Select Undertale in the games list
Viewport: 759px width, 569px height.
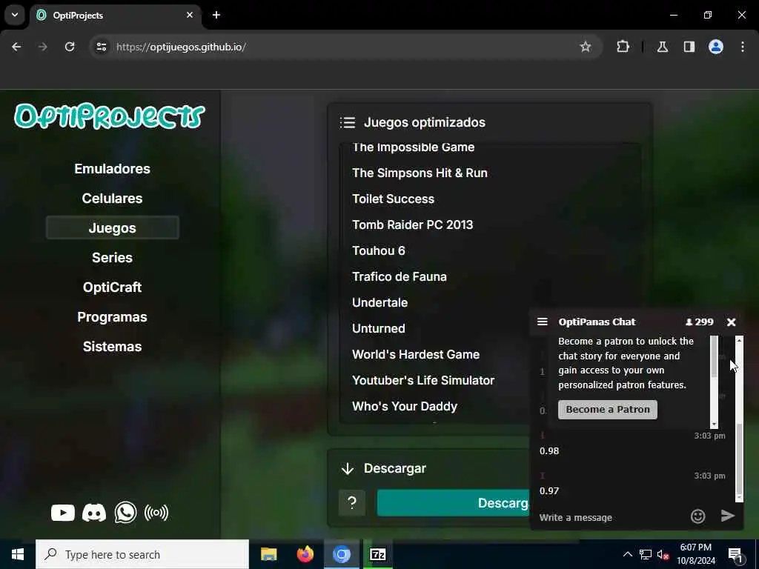point(380,302)
